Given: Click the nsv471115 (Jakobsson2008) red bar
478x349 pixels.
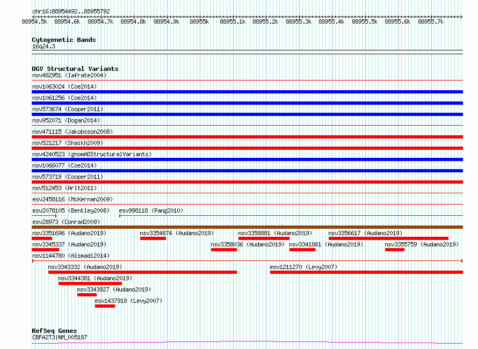Looking at the screenshot, I should click(247, 137).
